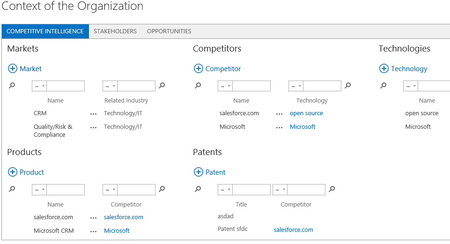
Task: Click the Products Name filter text field
Action: [x=66, y=190]
